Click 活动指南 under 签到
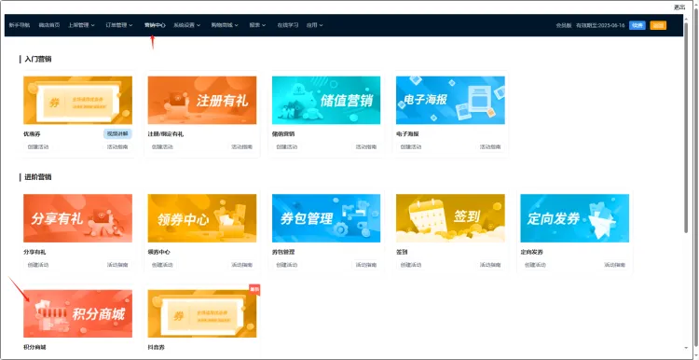The height and width of the screenshot is (360, 699). click(x=490, y=265)
